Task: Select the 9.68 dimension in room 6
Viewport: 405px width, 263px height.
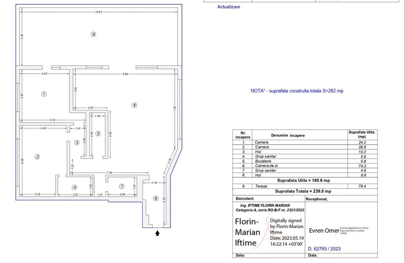Action: (125, 74)
